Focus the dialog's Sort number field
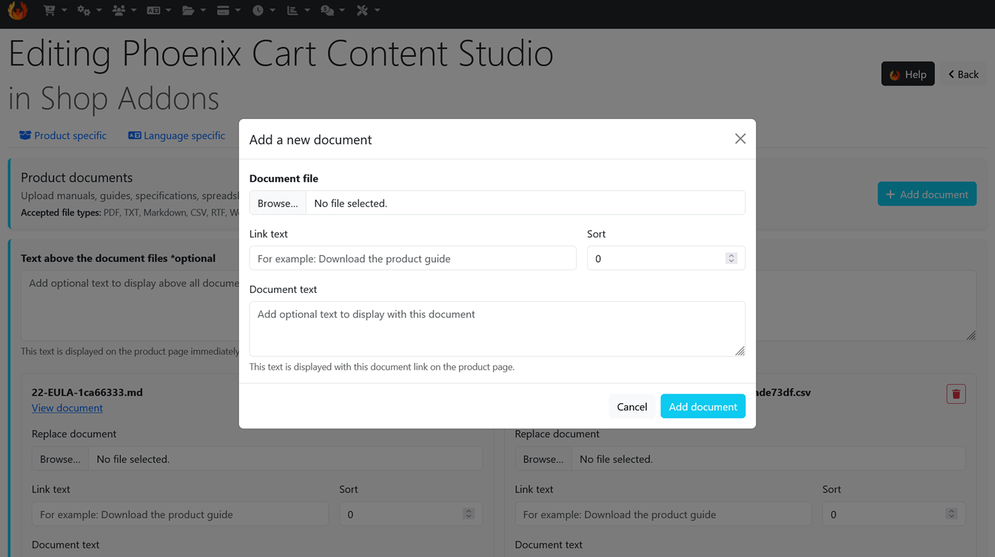Viewport: 995px width, 557px height. 666,258
